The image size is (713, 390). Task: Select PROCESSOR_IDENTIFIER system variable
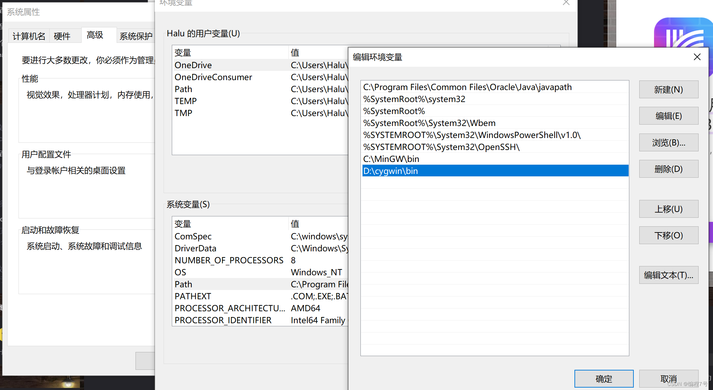[261, 320]
